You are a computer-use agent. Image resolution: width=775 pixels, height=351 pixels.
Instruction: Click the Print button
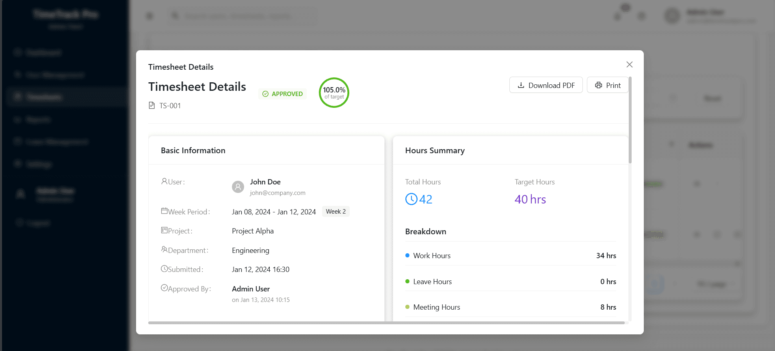tap(608, 85)
